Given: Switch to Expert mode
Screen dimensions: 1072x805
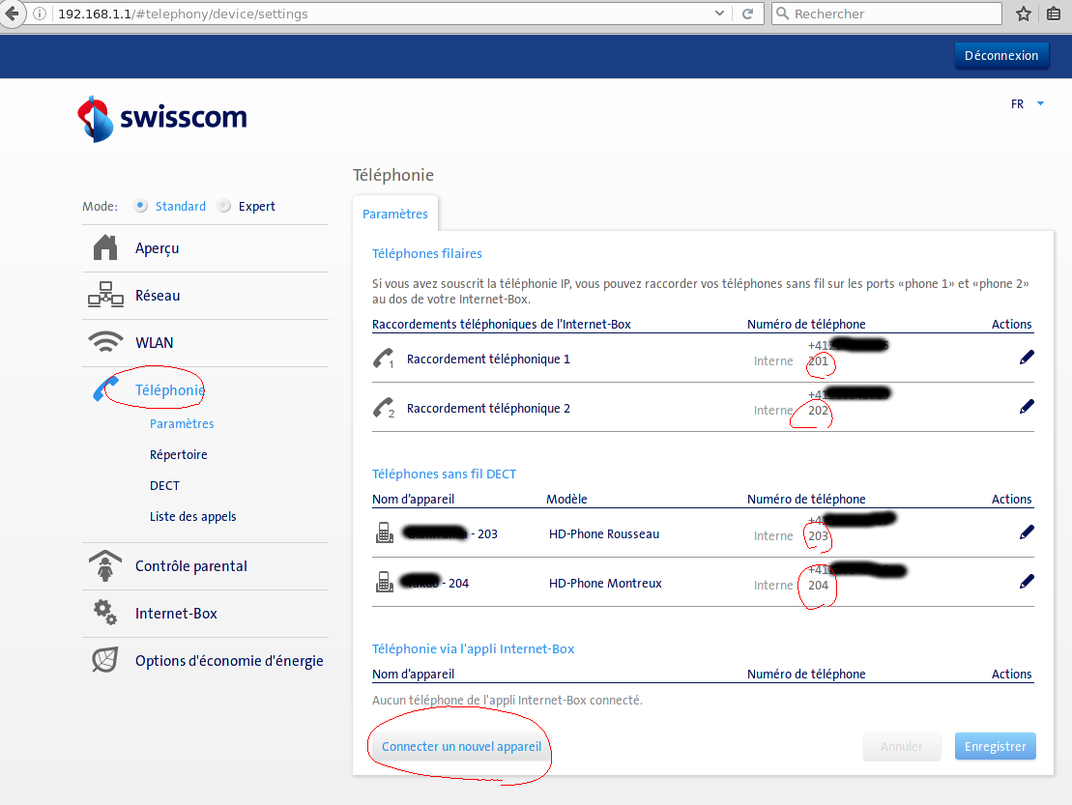Looking at the screenshot, I should click(x=221, y=206).
